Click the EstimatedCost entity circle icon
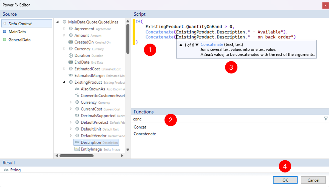Viewport: 329px width, 187px height. 71,69
